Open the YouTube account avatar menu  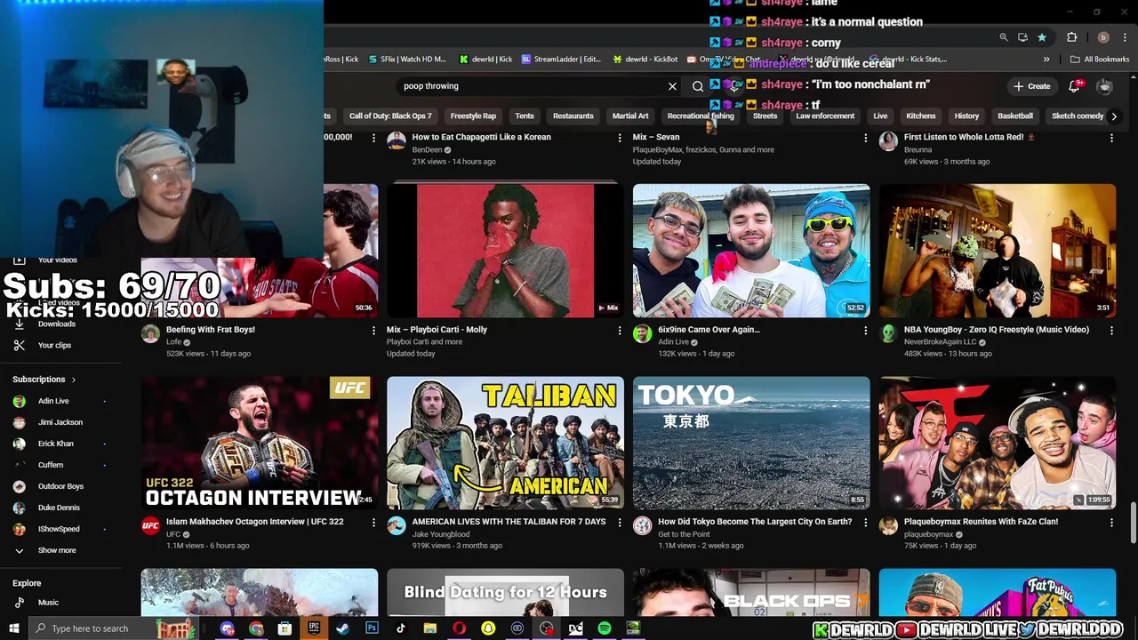[1104, 86]
